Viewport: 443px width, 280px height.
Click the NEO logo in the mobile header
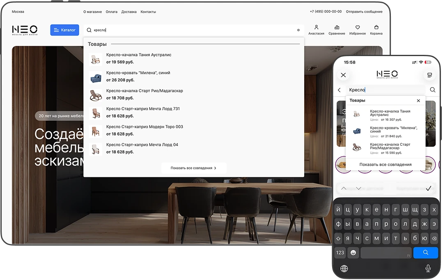tap(387, 75)
